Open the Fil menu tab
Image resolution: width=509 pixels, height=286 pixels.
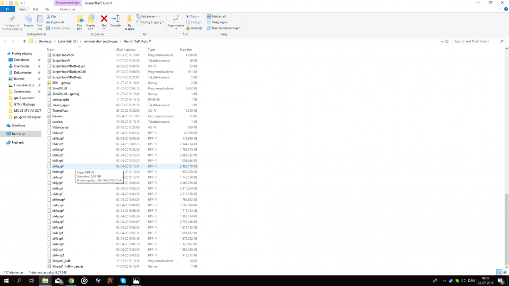pos(7,9)
